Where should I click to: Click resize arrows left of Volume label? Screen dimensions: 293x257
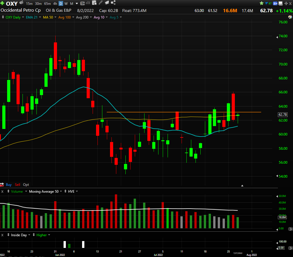(9, 191)
